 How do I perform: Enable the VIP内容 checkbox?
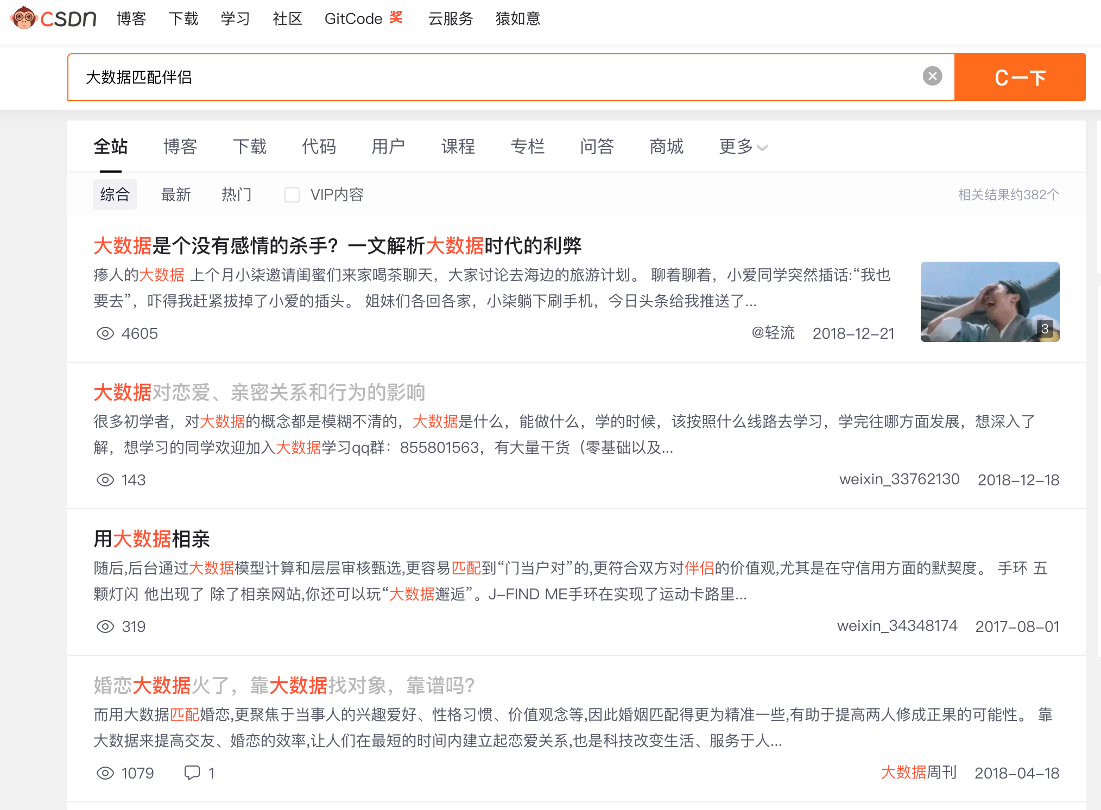point(292,195)
